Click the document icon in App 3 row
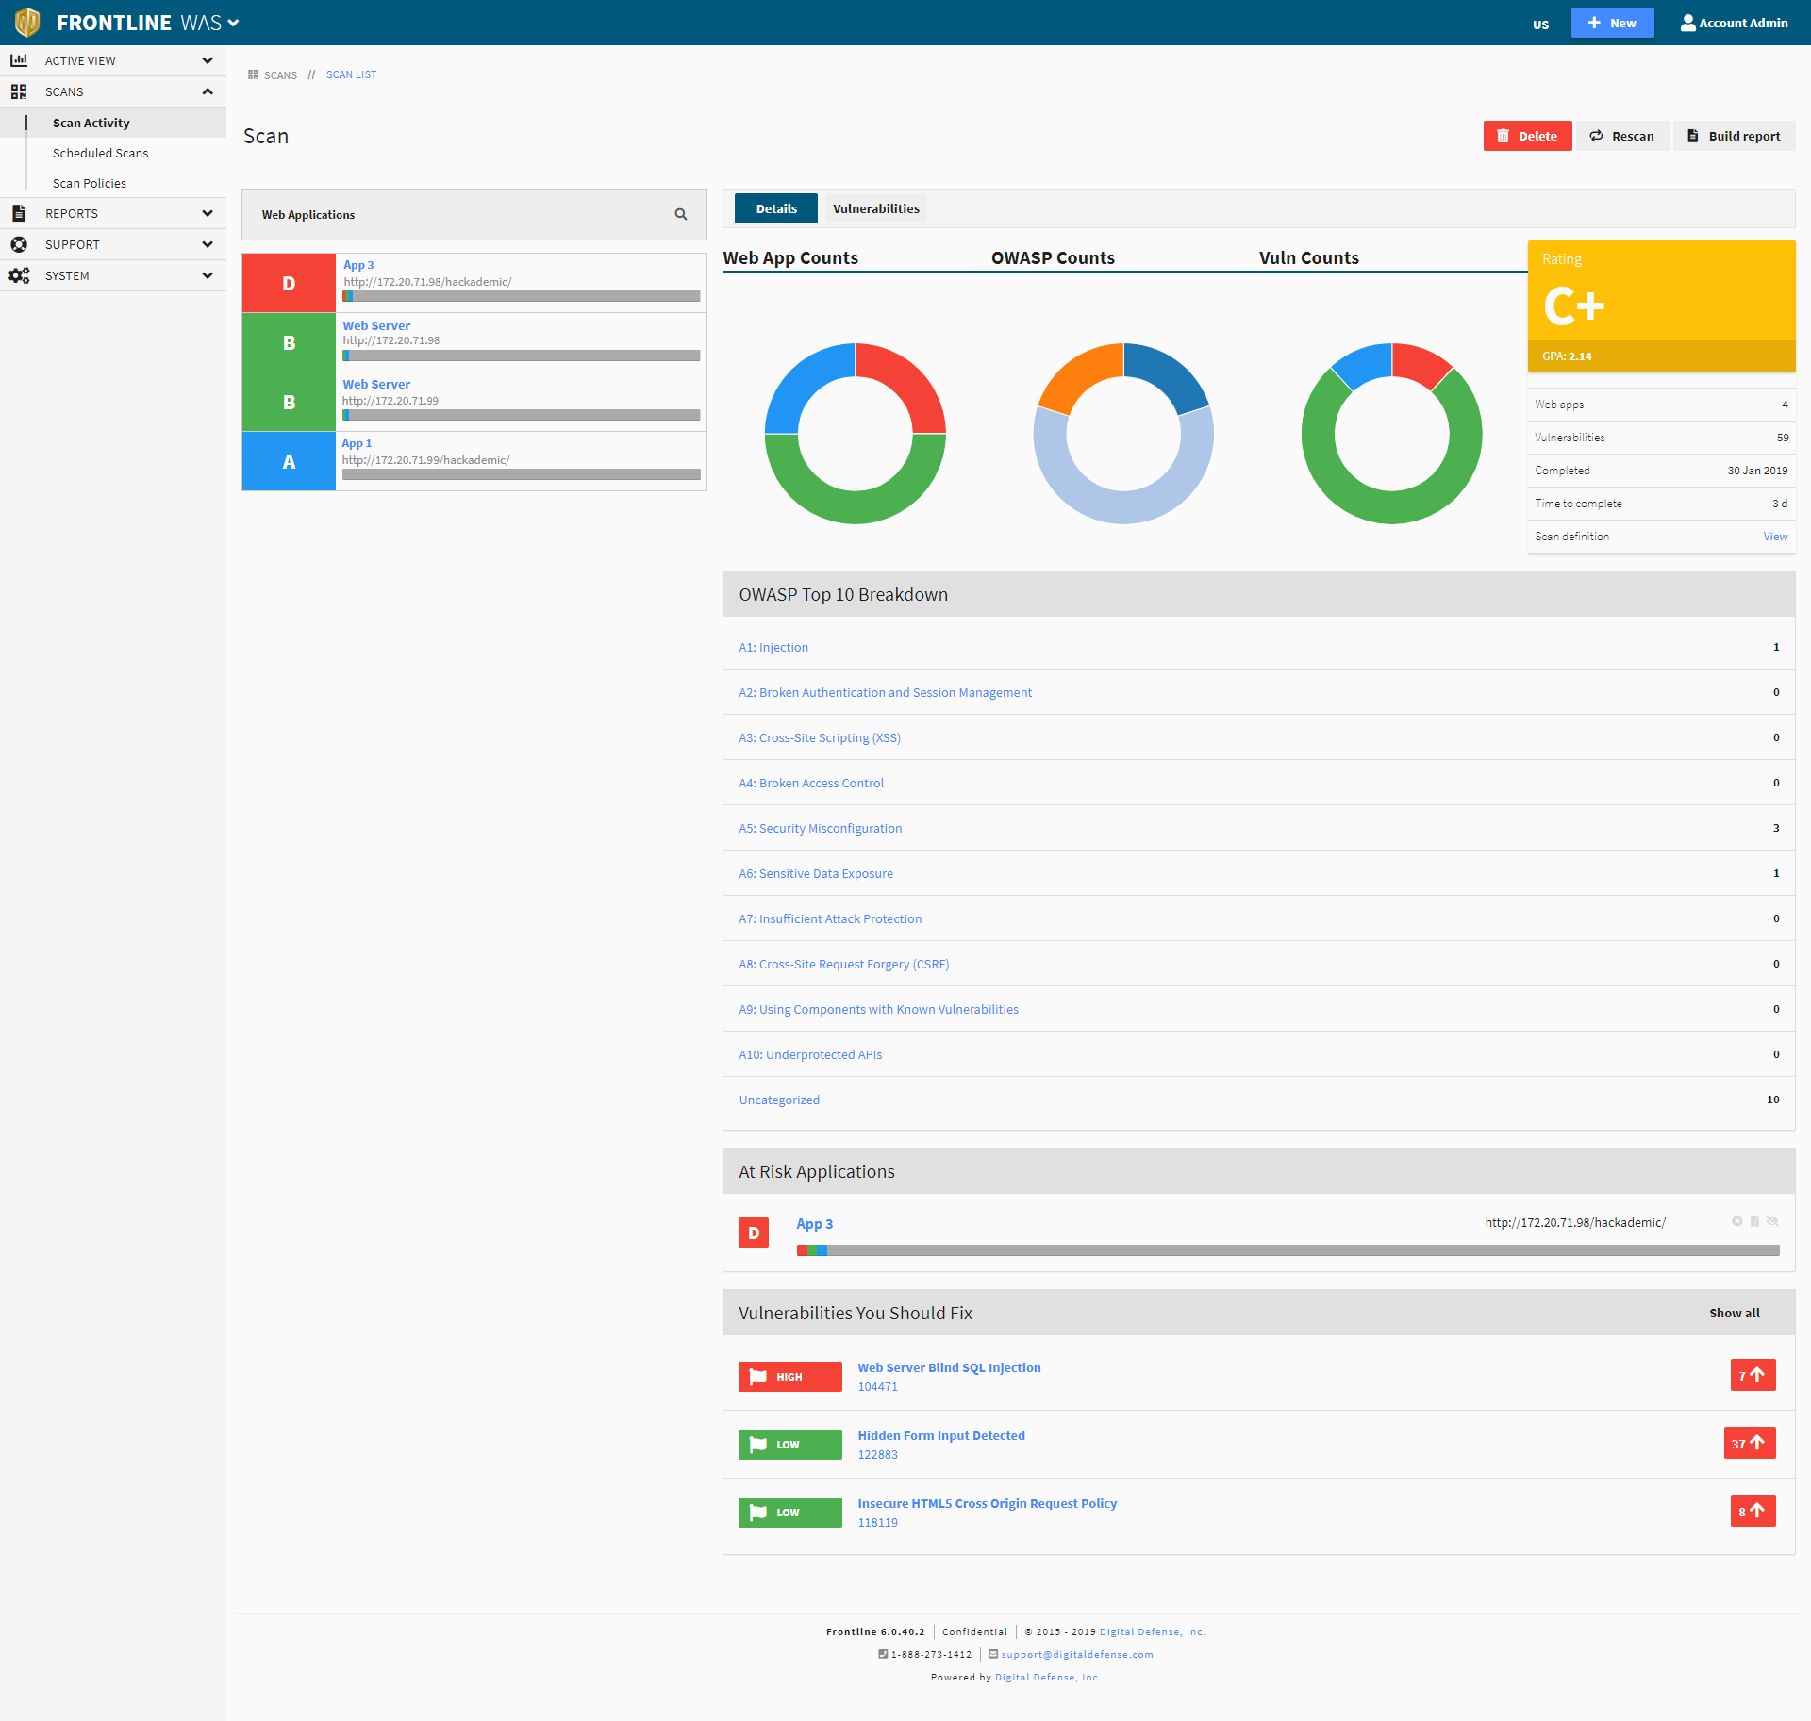 coord(1754,1221)
